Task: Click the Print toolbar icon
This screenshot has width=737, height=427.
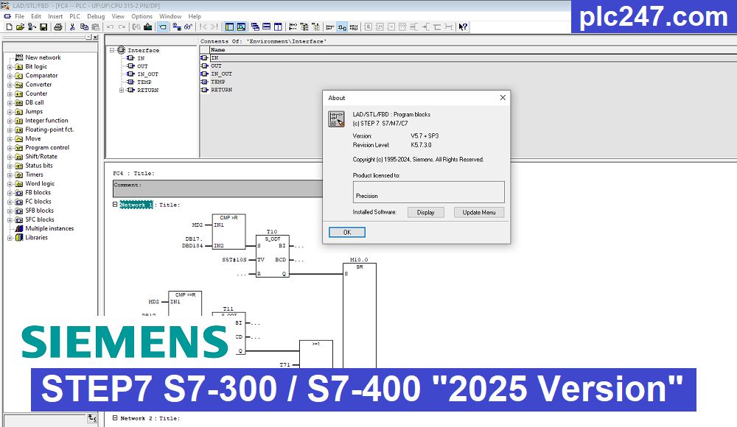Action: pyautogui.click(x=57, y=27)
